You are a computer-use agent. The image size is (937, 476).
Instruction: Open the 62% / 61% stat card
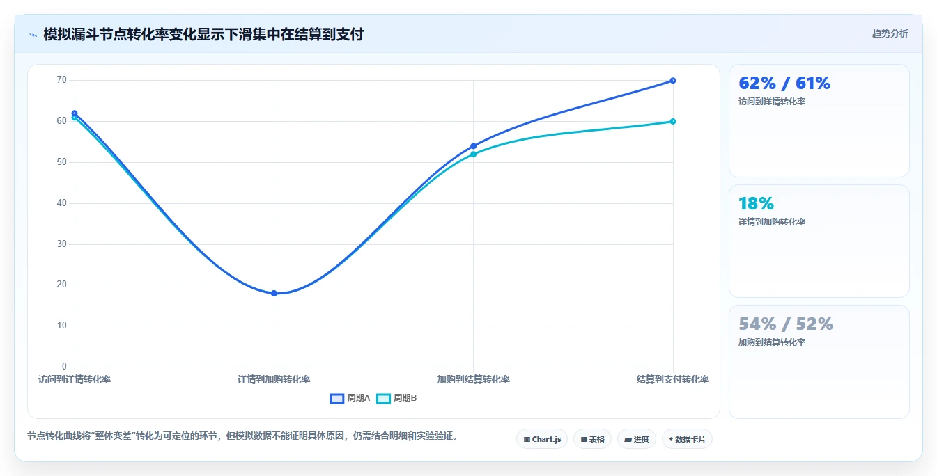[x=819, y=121]
